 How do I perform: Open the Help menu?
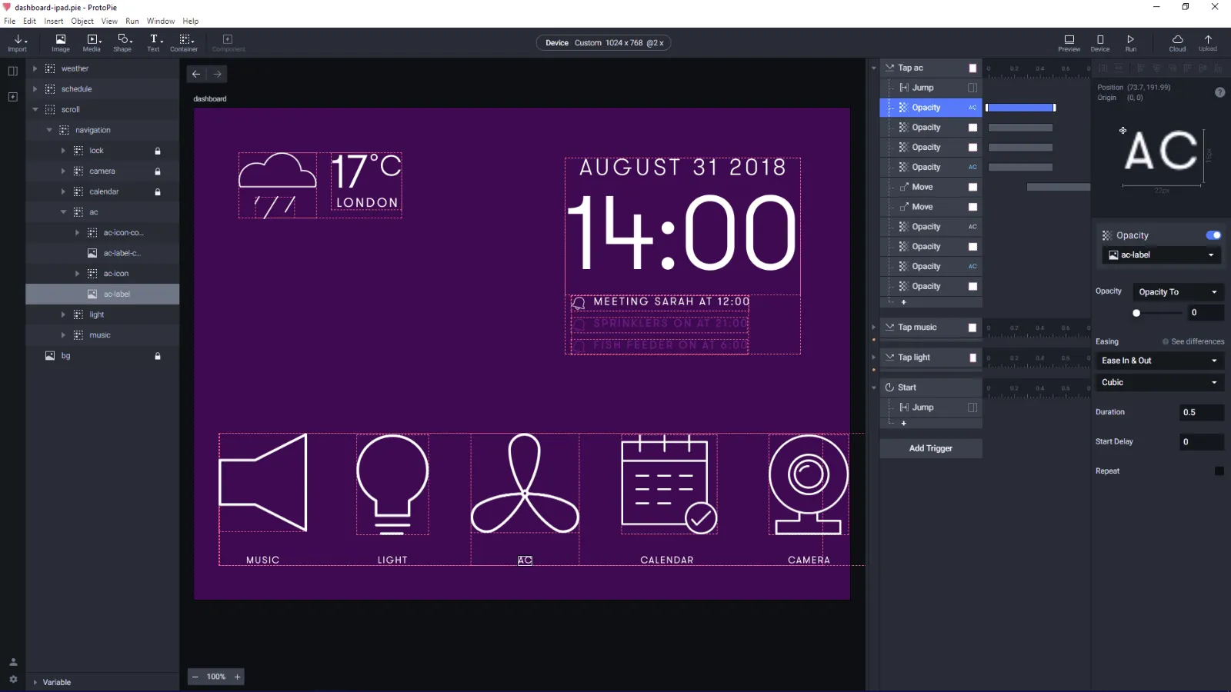tap(191, 21)
